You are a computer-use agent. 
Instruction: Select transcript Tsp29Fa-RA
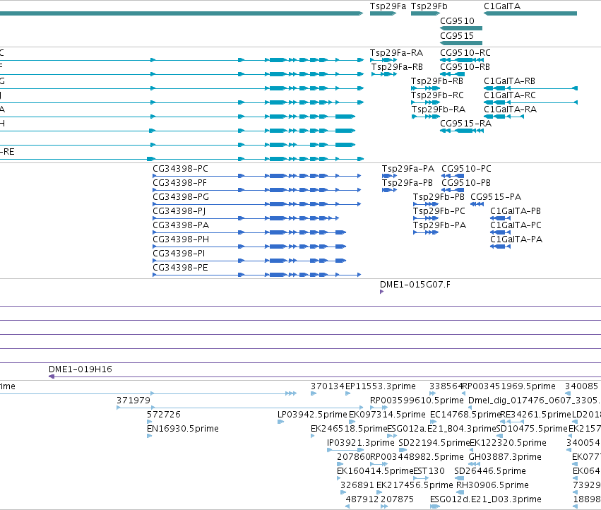396,53
